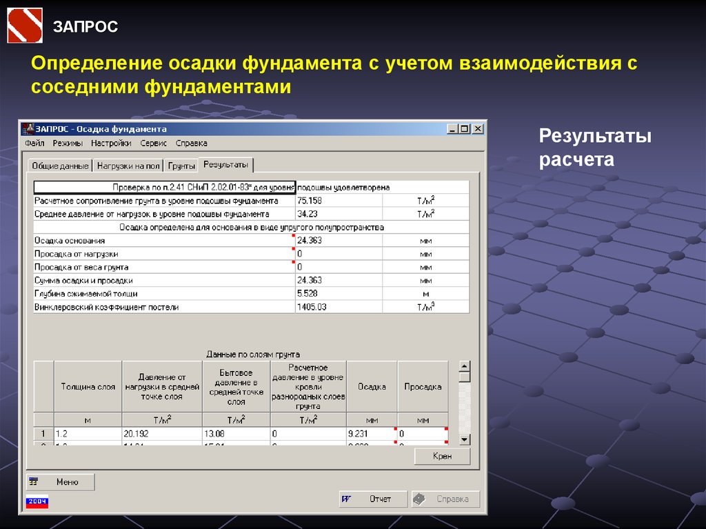Click the Результаты расчета slide caption
Screen dimensions: 706x529
click(595, 148)
